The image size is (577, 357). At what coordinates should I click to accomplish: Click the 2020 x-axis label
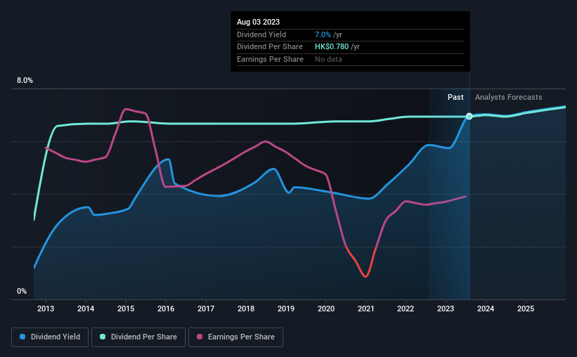[326, 309]
